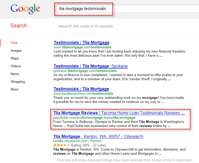Viewport: 199px width, 163px height.
Task: Open Tila Mortgage Renton Citysearch result
Action: pyautogui.click(x=98, y=137)
